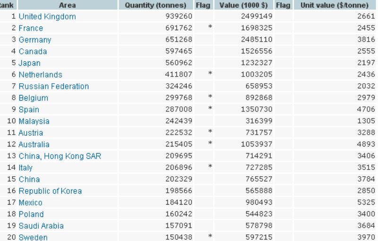The height and width of the screenshot is (241, 378).
Task: Click the Austria link
Action: point(31,133)
